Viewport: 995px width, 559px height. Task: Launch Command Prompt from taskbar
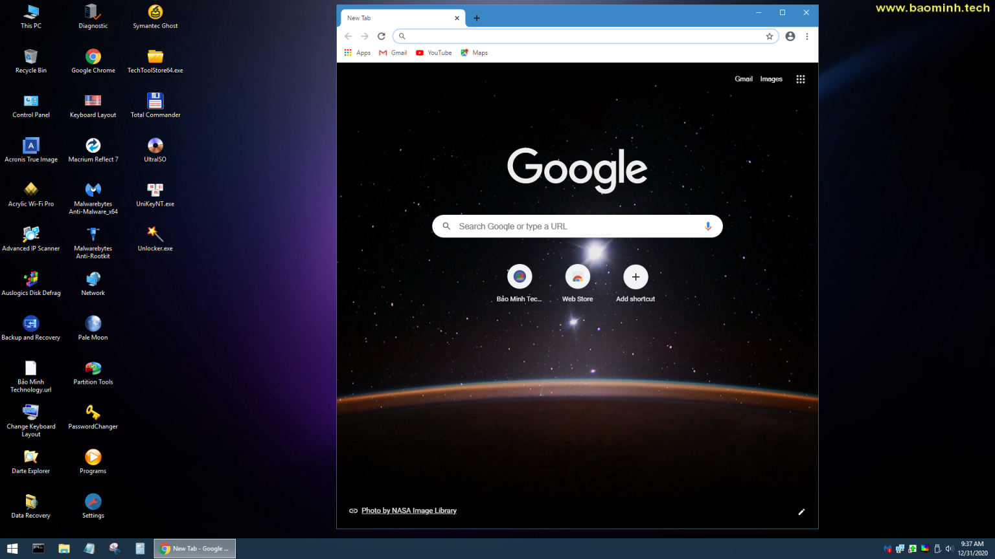(x=38, y=549)
